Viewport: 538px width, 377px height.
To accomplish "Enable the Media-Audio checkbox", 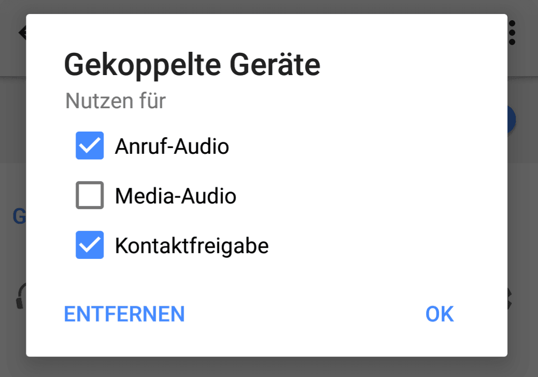I will click(90, 195).
